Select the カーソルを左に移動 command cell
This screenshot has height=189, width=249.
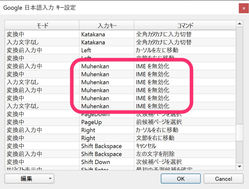click(185, 50)
